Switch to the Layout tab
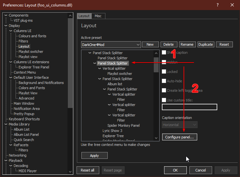This screenshot has height=177, width=240. click(x=84, y=16)
